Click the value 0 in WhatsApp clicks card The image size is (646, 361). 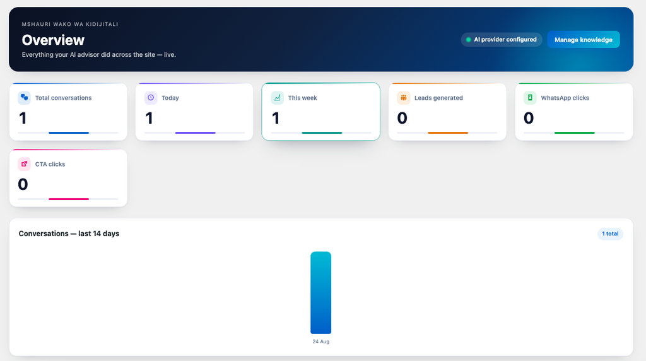(529, 118)
